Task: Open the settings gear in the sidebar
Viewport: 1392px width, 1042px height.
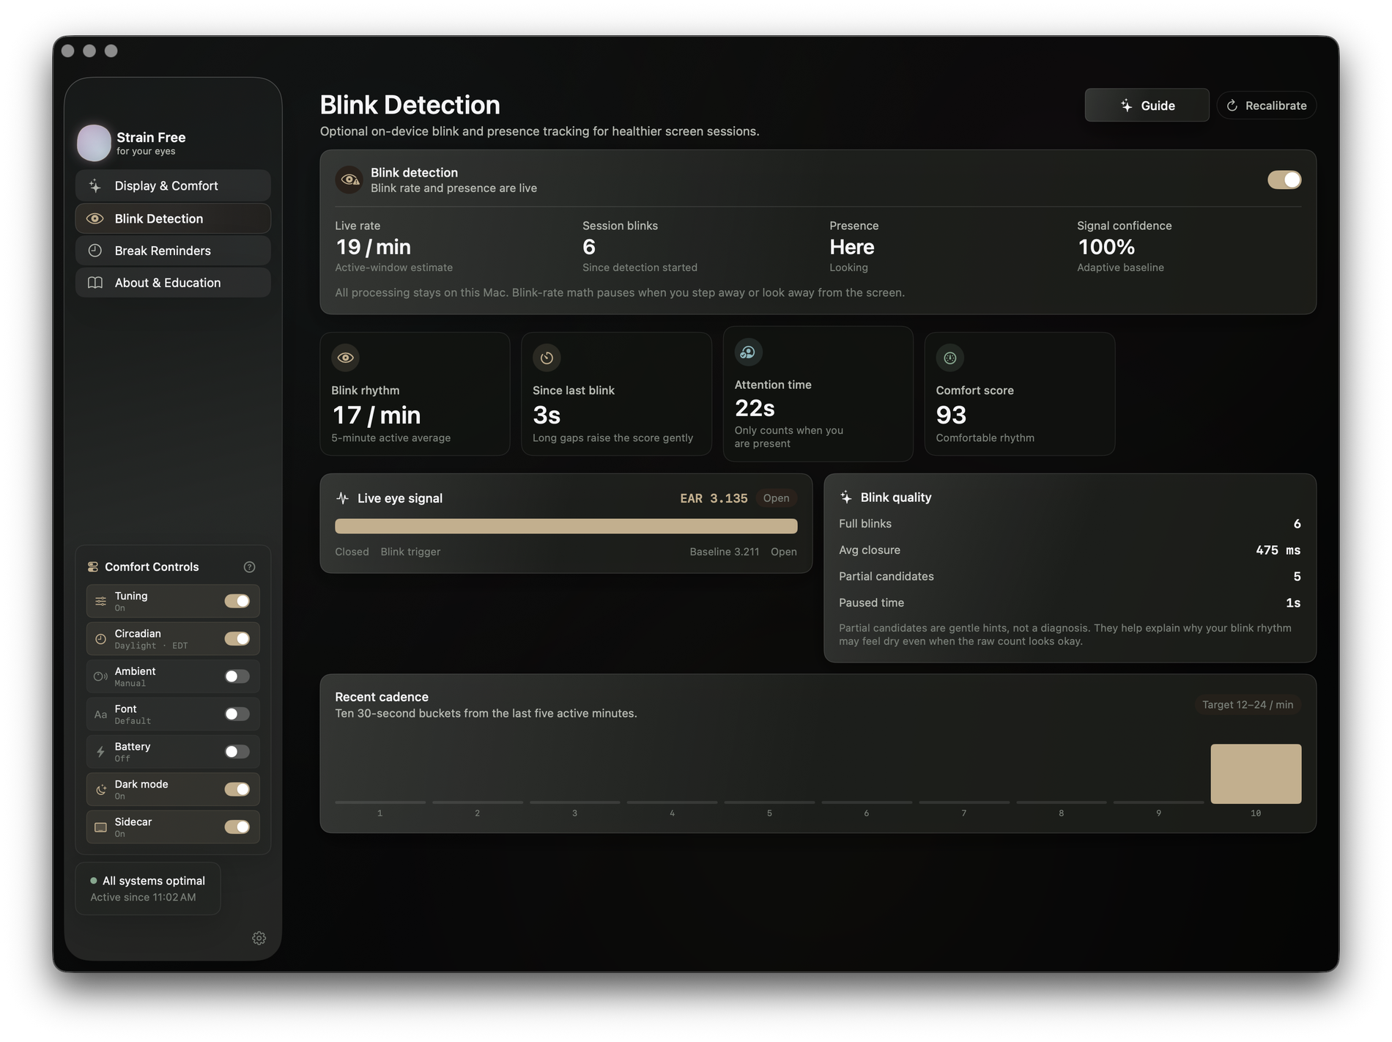Action: [259, 938]
